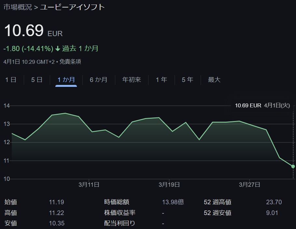Switch to the 6か月 range tab

click(99, 80)
